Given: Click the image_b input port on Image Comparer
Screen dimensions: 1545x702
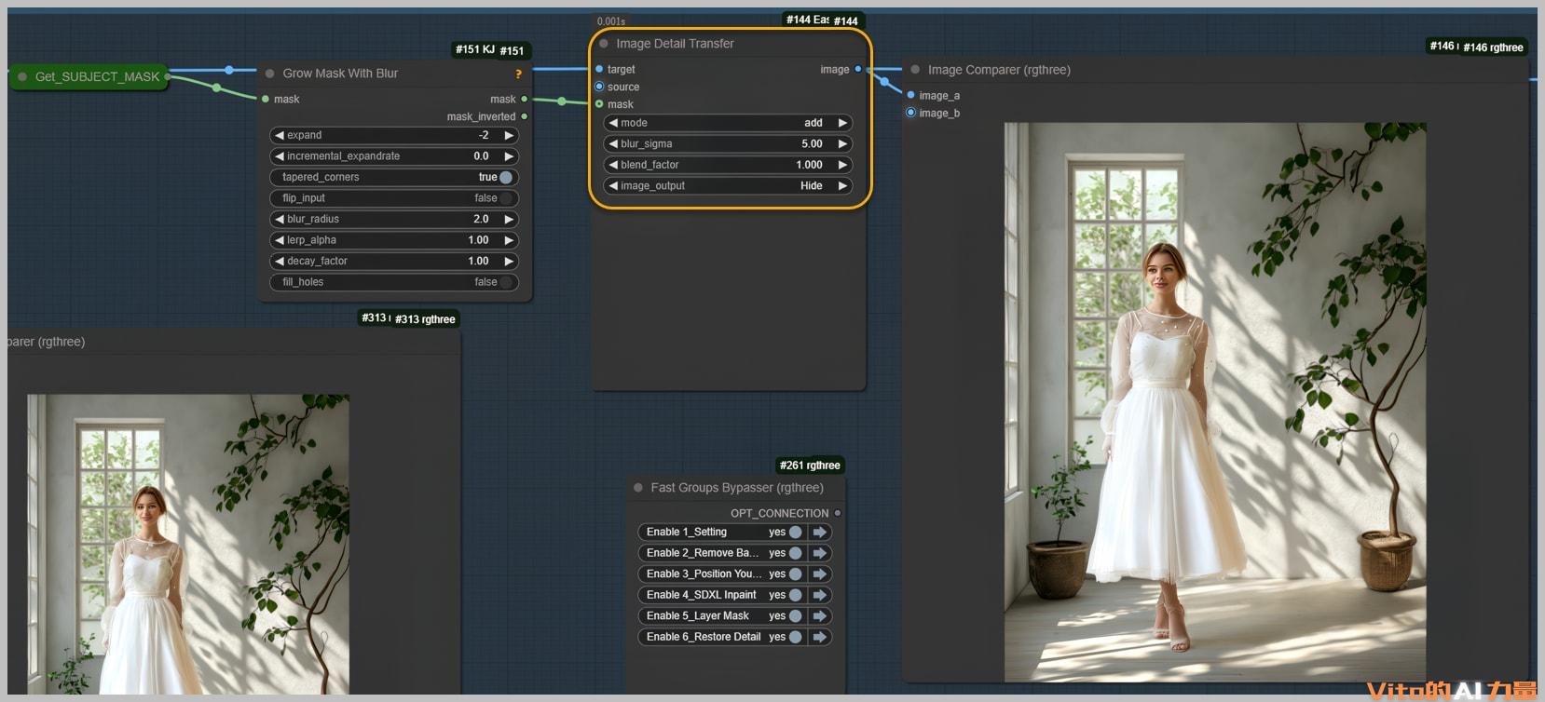Looking at the screenshot, I should [910, 113].
